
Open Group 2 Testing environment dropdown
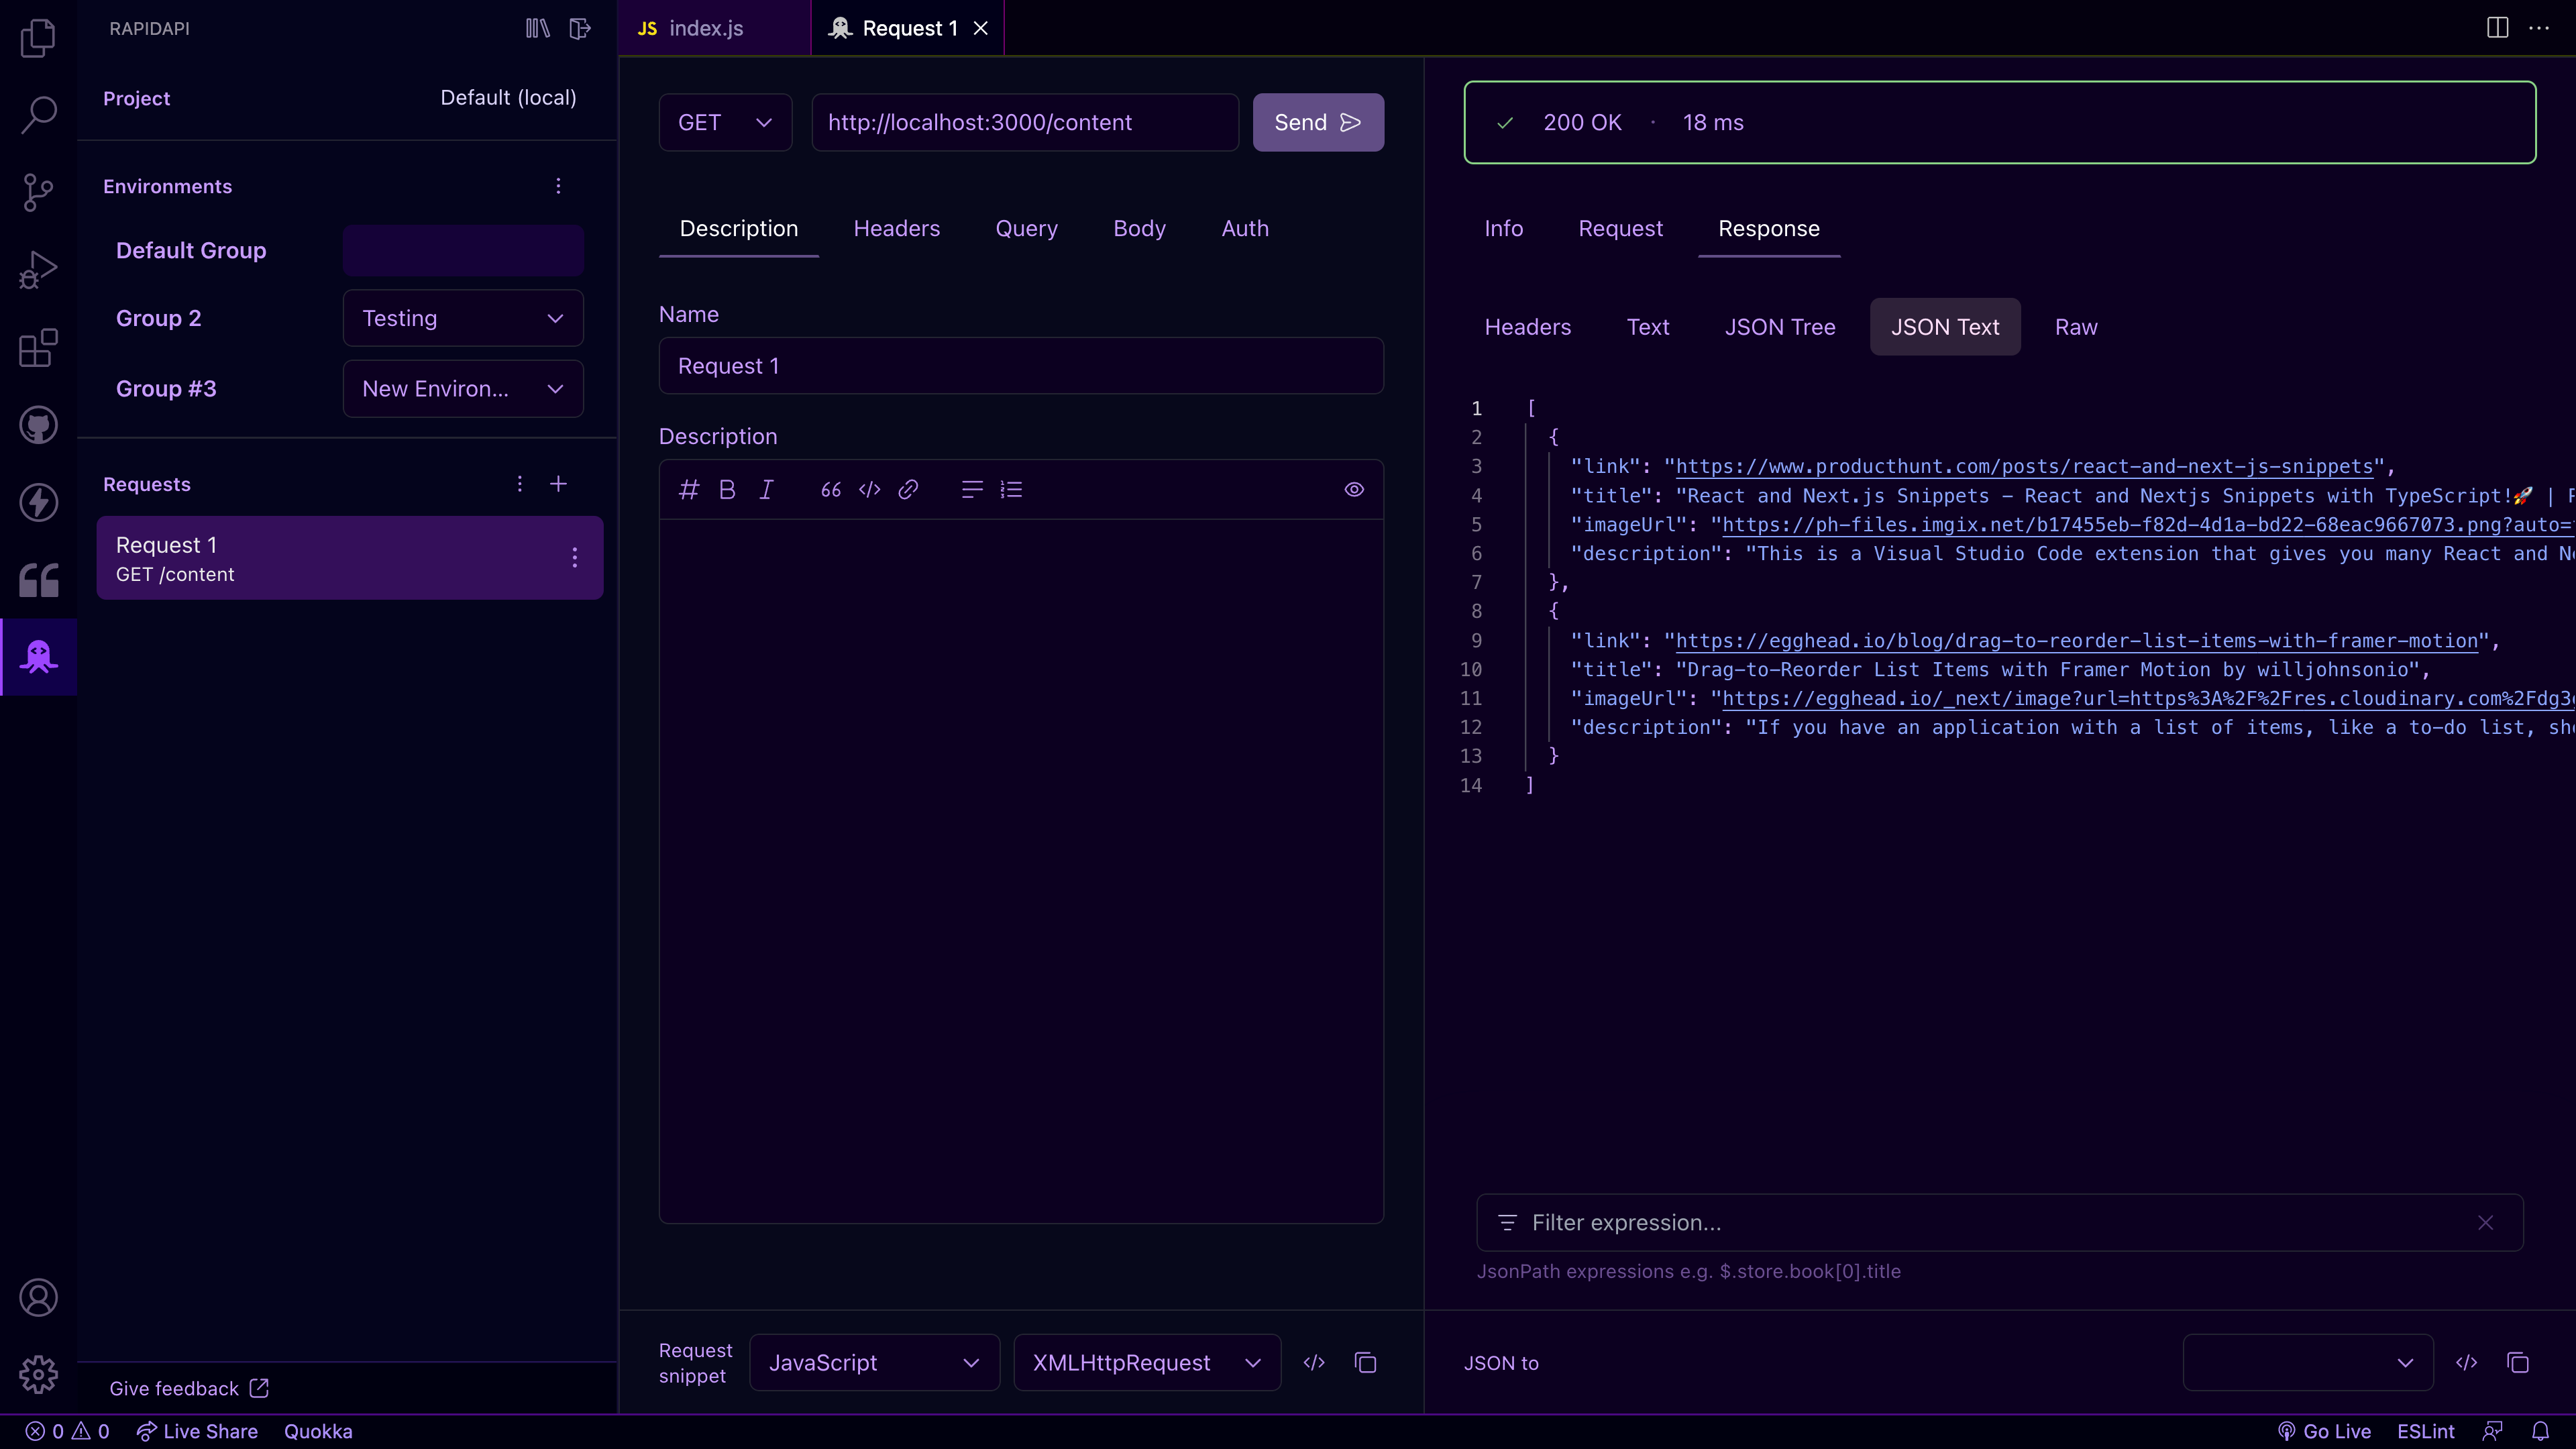pos(463,318)
